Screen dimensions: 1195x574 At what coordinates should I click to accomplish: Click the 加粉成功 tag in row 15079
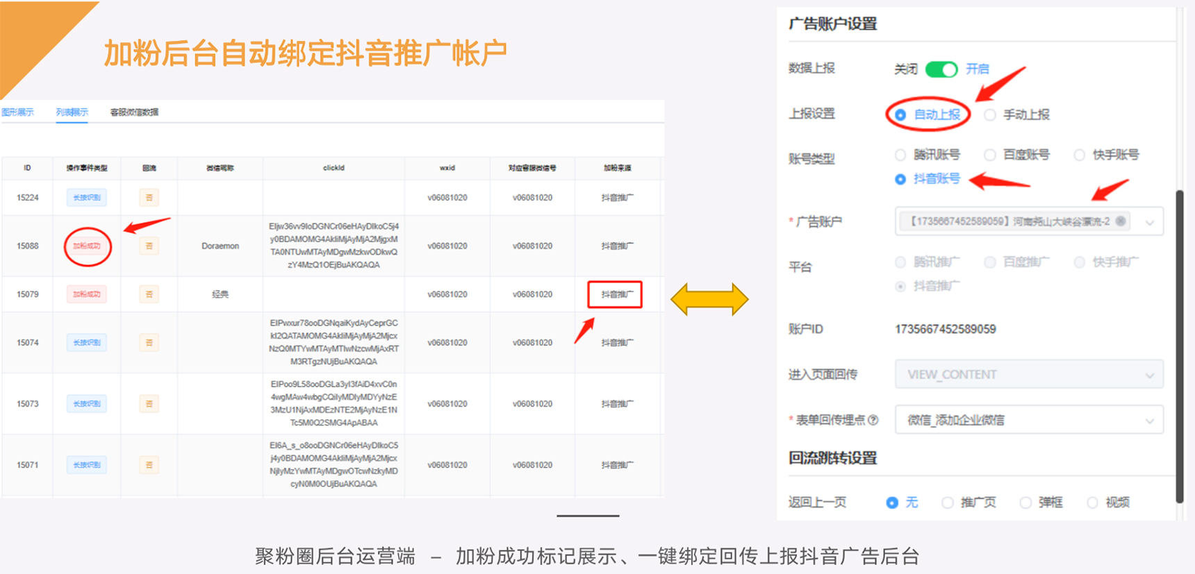87,294
